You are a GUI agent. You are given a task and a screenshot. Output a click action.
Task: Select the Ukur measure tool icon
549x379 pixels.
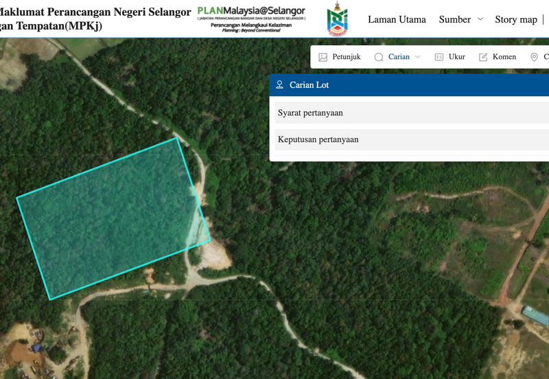(x=439, y=58)
